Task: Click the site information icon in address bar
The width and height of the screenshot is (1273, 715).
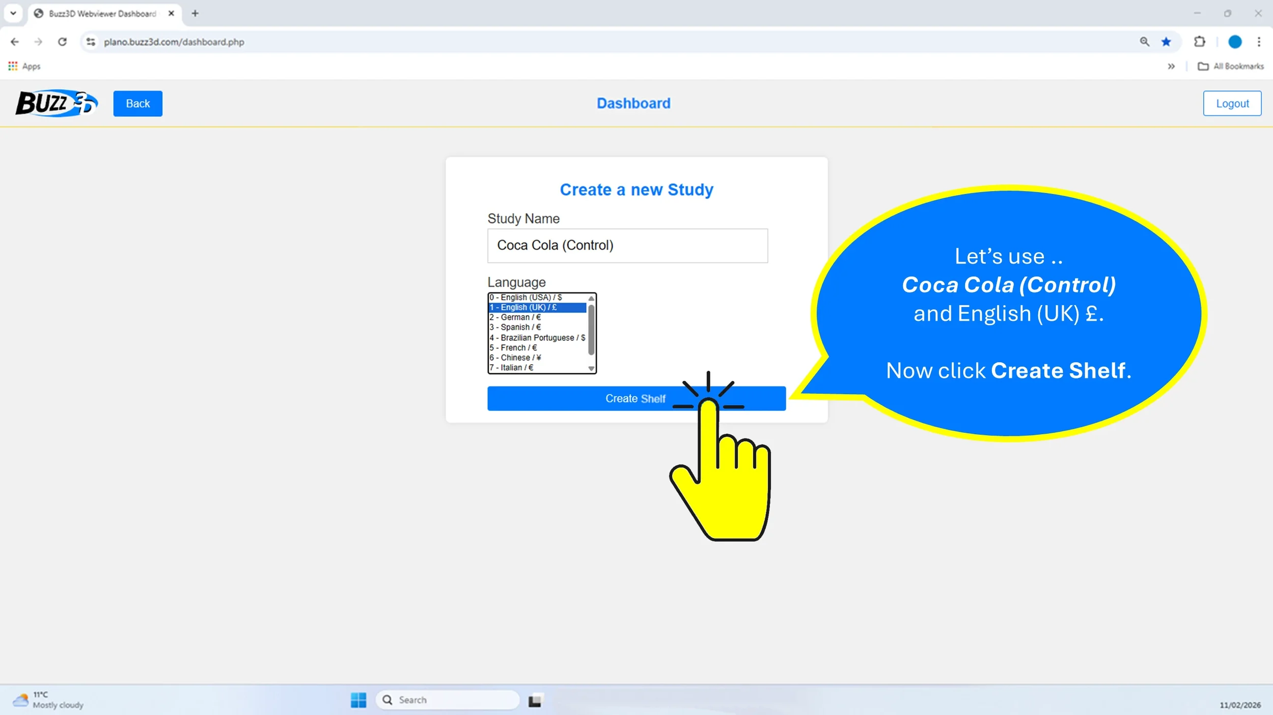Action: point(91,42)
